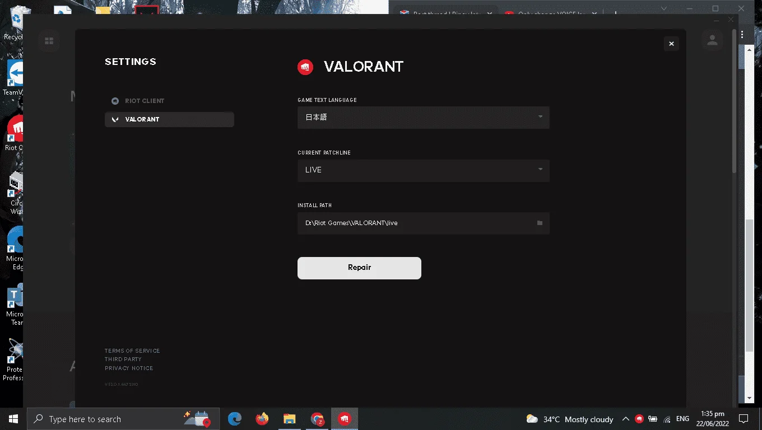Open the Action Center notifications icon
762x430 pixels.
pyautogui.click(x=744, y=419)
